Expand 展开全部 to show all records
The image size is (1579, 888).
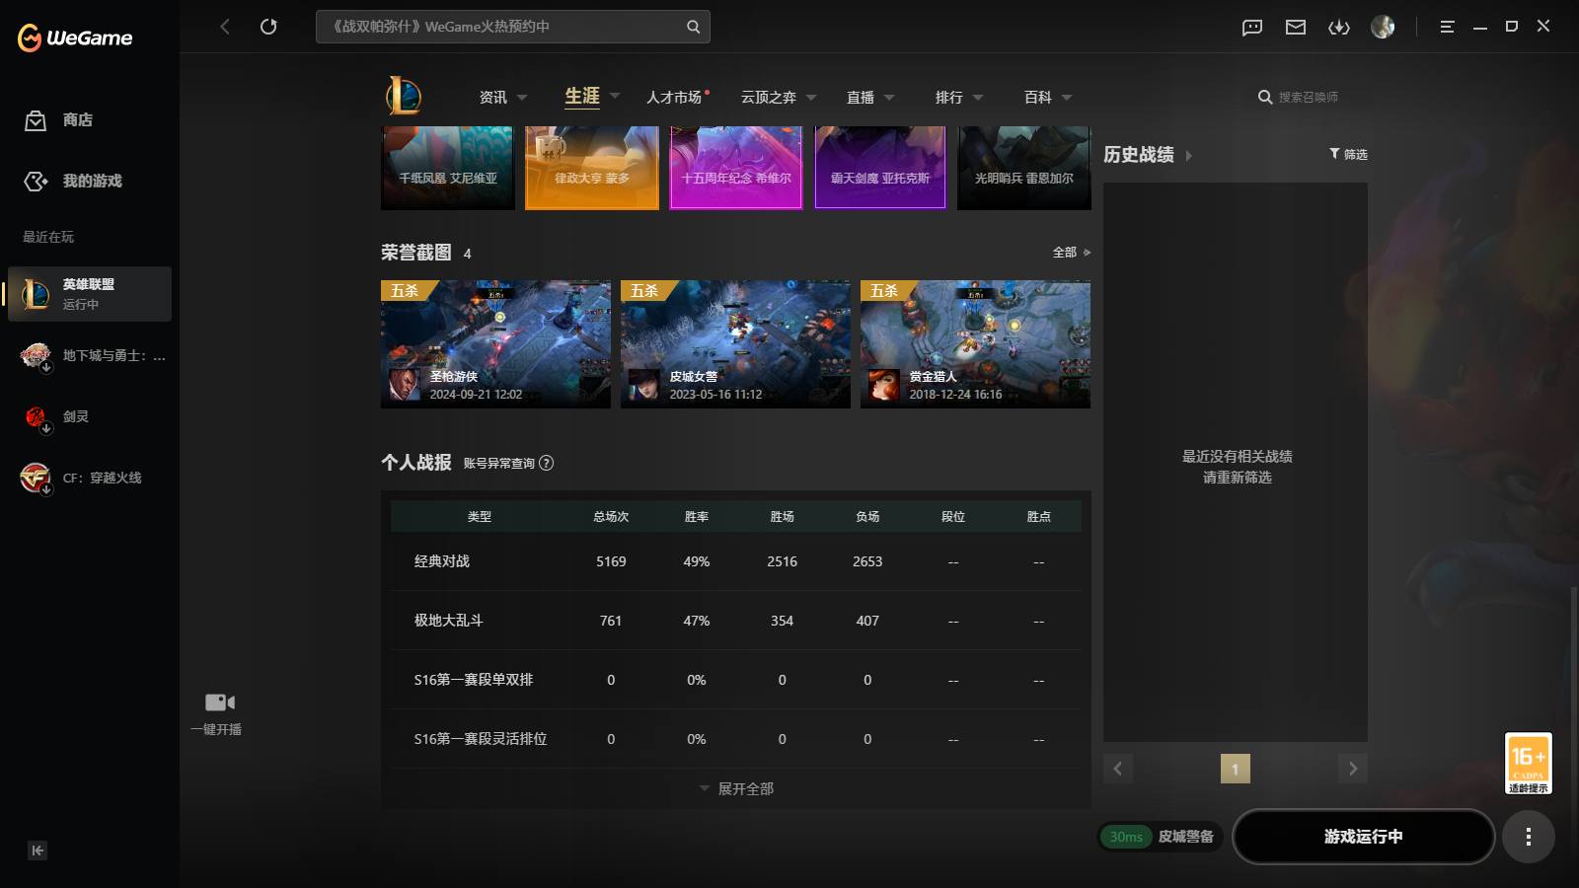[736, 789]
